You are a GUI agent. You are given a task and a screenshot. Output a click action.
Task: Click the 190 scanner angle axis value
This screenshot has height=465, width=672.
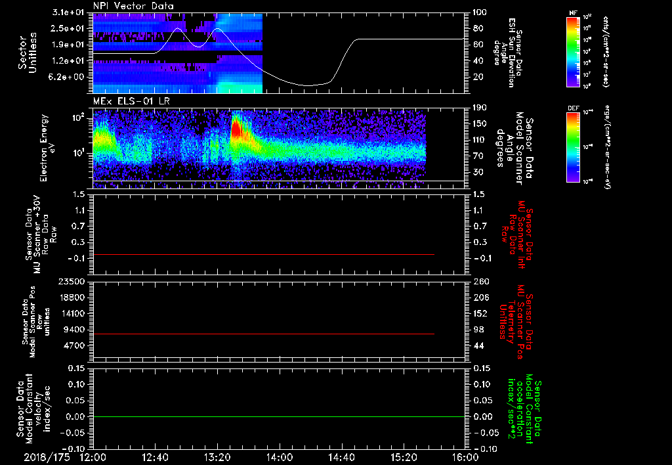480,108
